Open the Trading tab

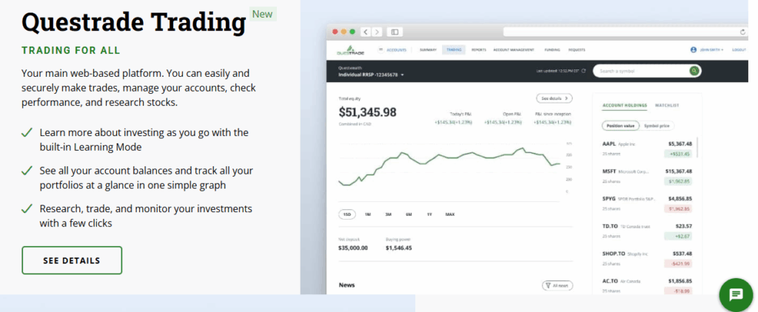(x=454, y=50)
